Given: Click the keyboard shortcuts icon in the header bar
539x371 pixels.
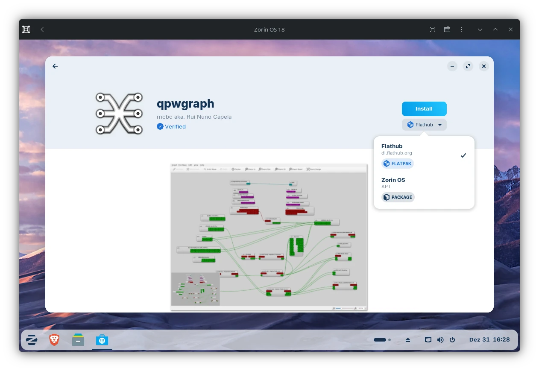Looking at the screenshot, I should 447,29.
